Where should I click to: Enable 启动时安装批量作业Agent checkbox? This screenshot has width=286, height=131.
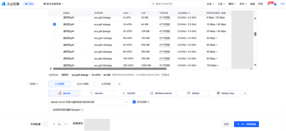(x=50, y=110)
